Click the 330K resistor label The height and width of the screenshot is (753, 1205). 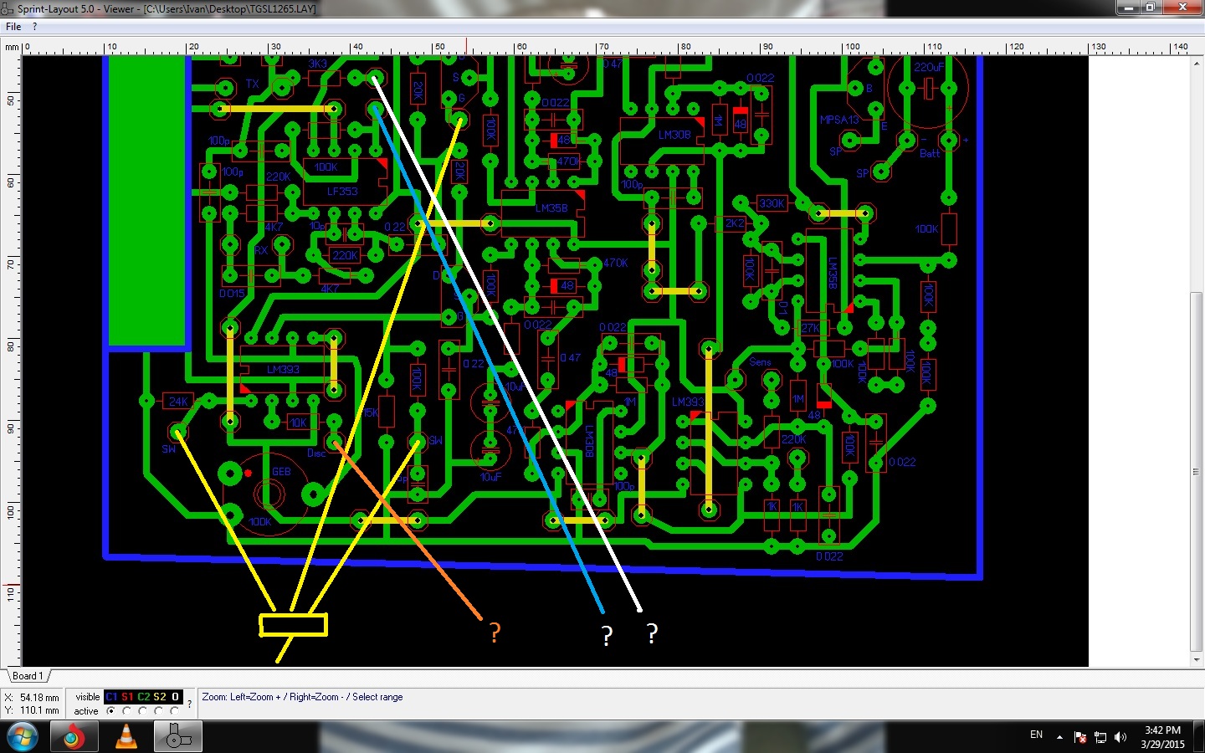772,203
